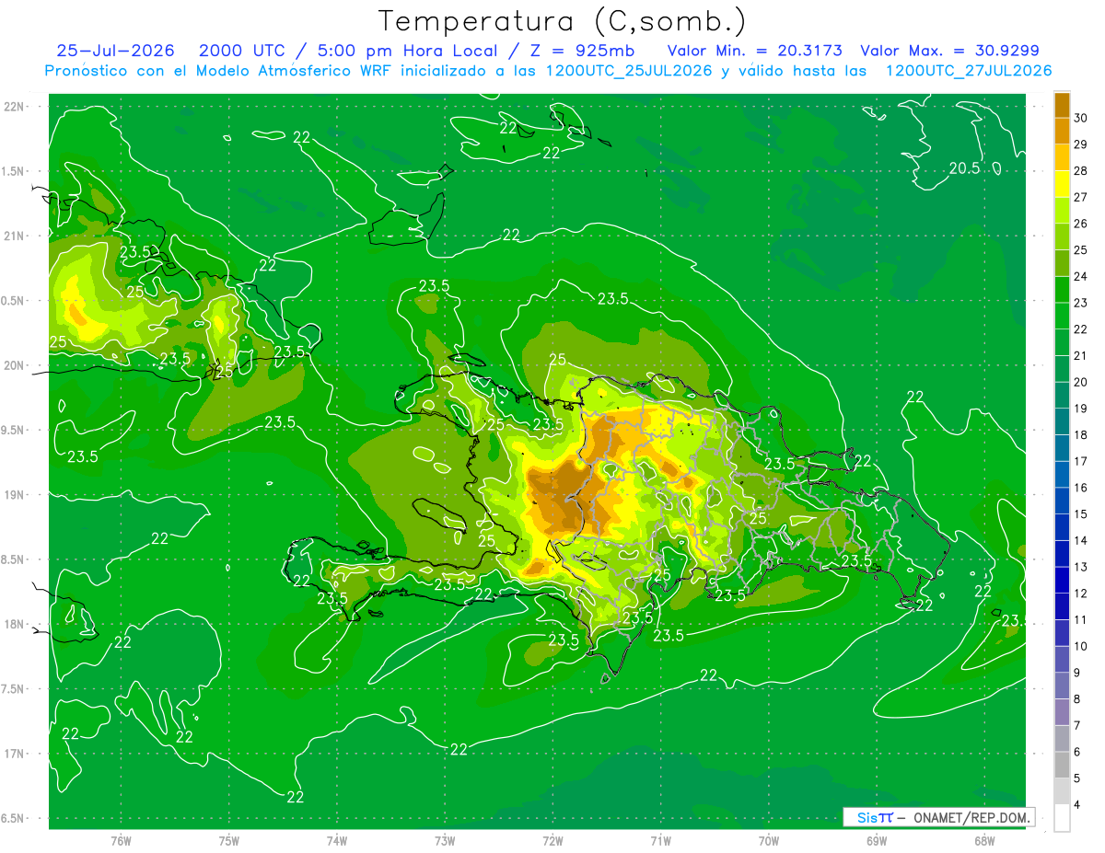Click the colorbar swatch between 12 and 13

pyautogui.click(x=1062, y=580)
